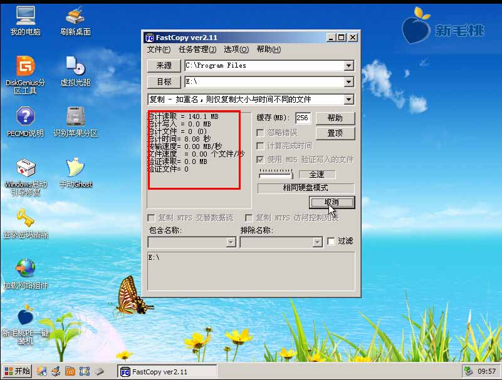Open the 登录密码清除 key icon
502x380 pixels.
tap(25, 223)
